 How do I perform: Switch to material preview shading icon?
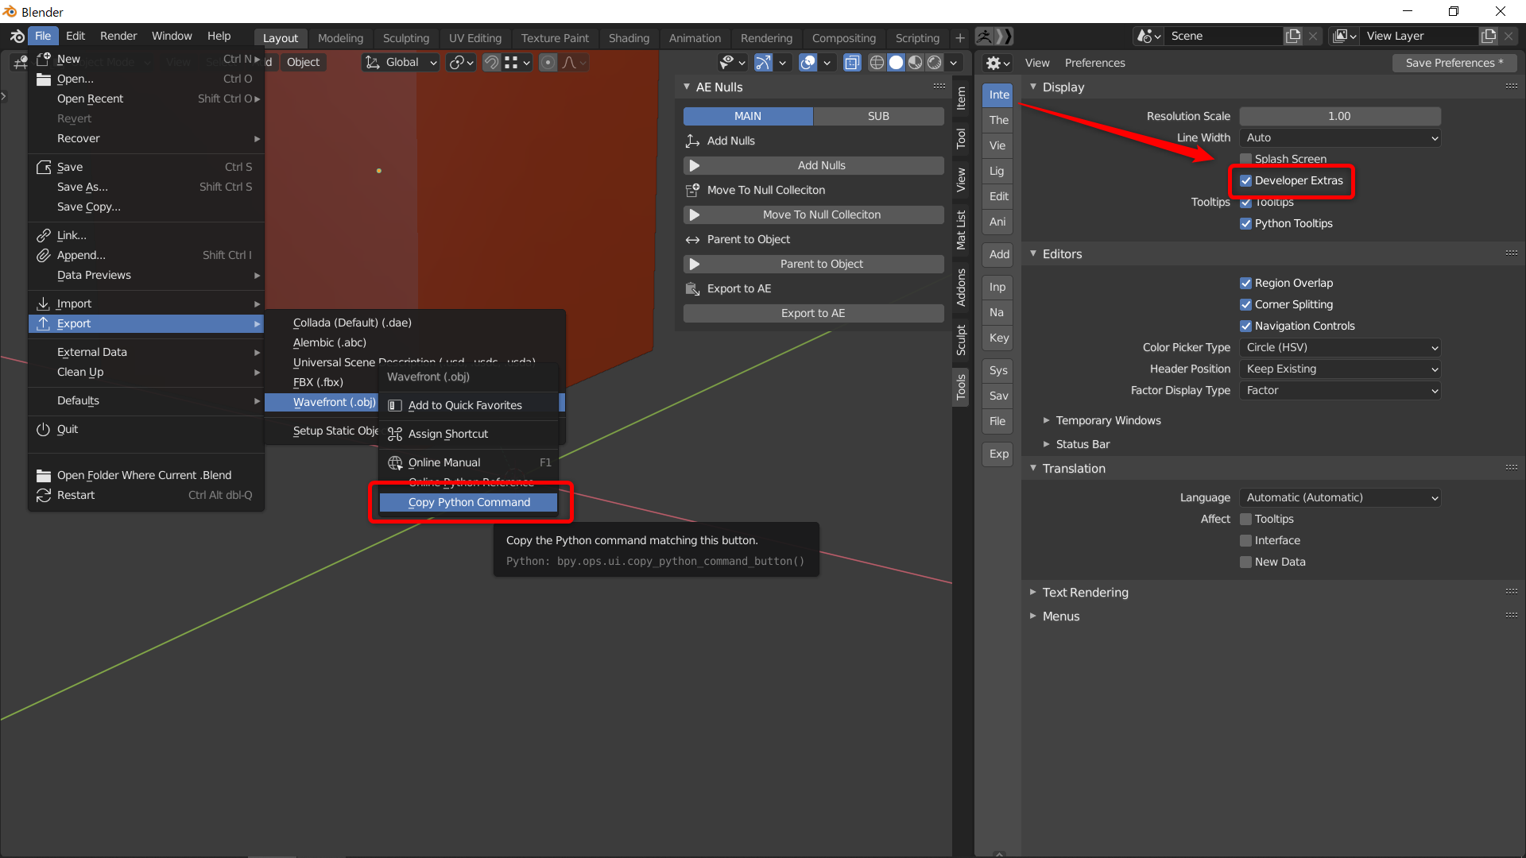point(916,63)
